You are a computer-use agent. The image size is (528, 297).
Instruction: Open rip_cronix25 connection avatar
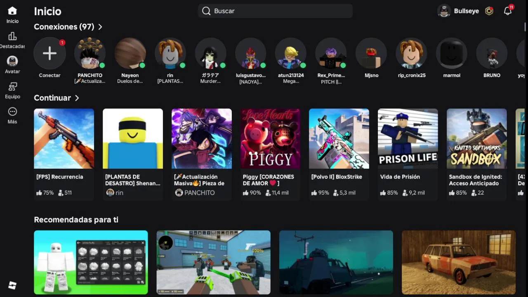pyautogui.click(x=411, y=53)
